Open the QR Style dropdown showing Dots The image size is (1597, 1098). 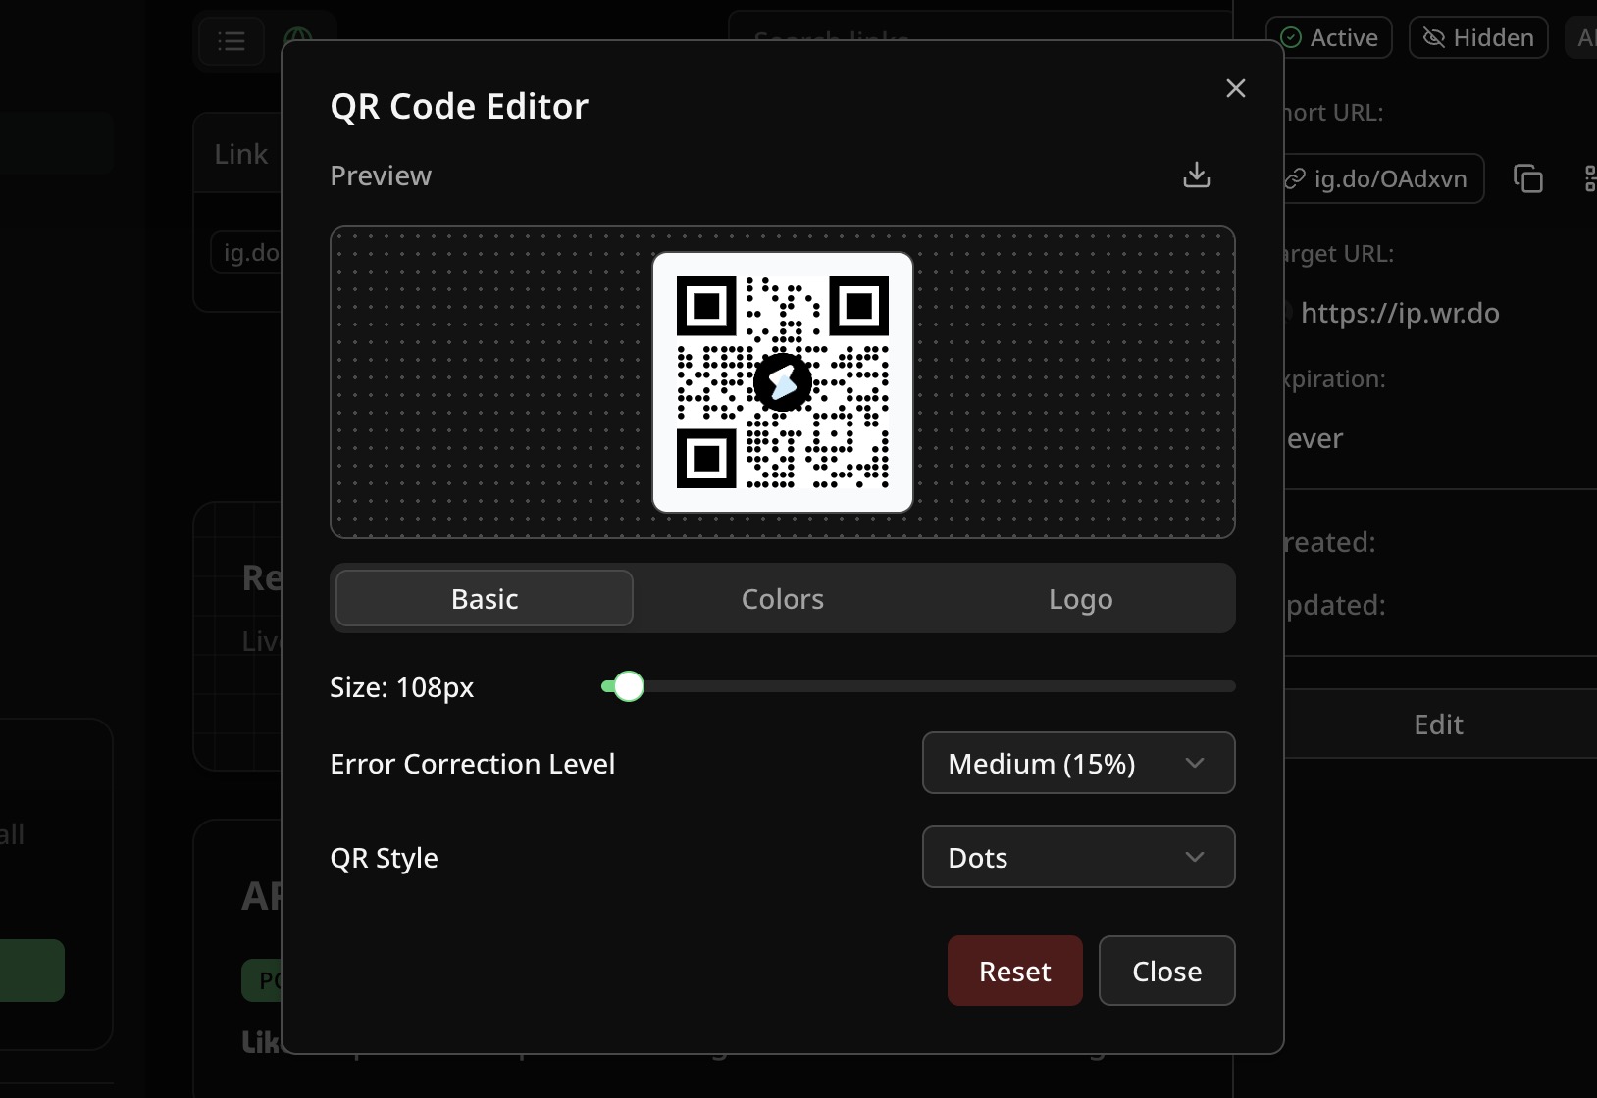coord(1076,857)
